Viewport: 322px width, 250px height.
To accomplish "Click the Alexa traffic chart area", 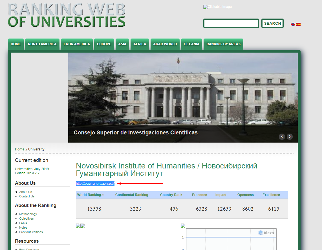I will click(231, 239).
